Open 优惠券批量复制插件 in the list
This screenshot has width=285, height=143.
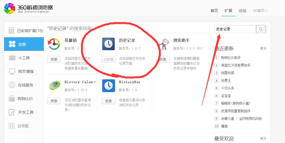pos(236,111)
